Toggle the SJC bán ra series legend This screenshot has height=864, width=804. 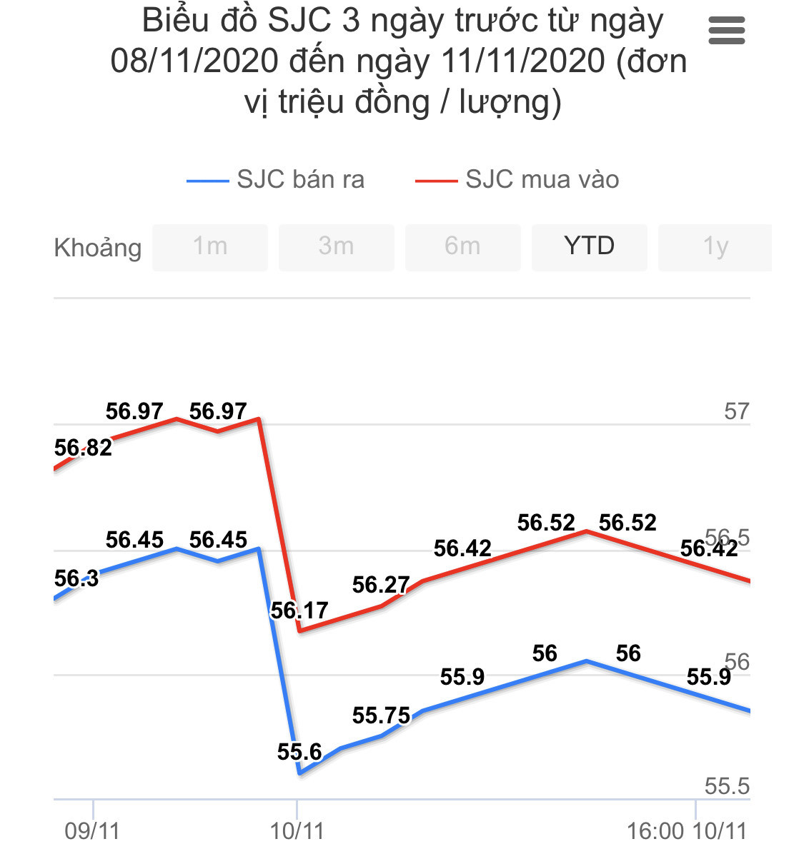tap(300, 179)
